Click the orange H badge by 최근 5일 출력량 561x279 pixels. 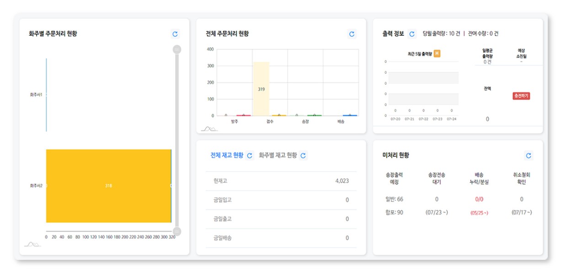coord(437,54)
